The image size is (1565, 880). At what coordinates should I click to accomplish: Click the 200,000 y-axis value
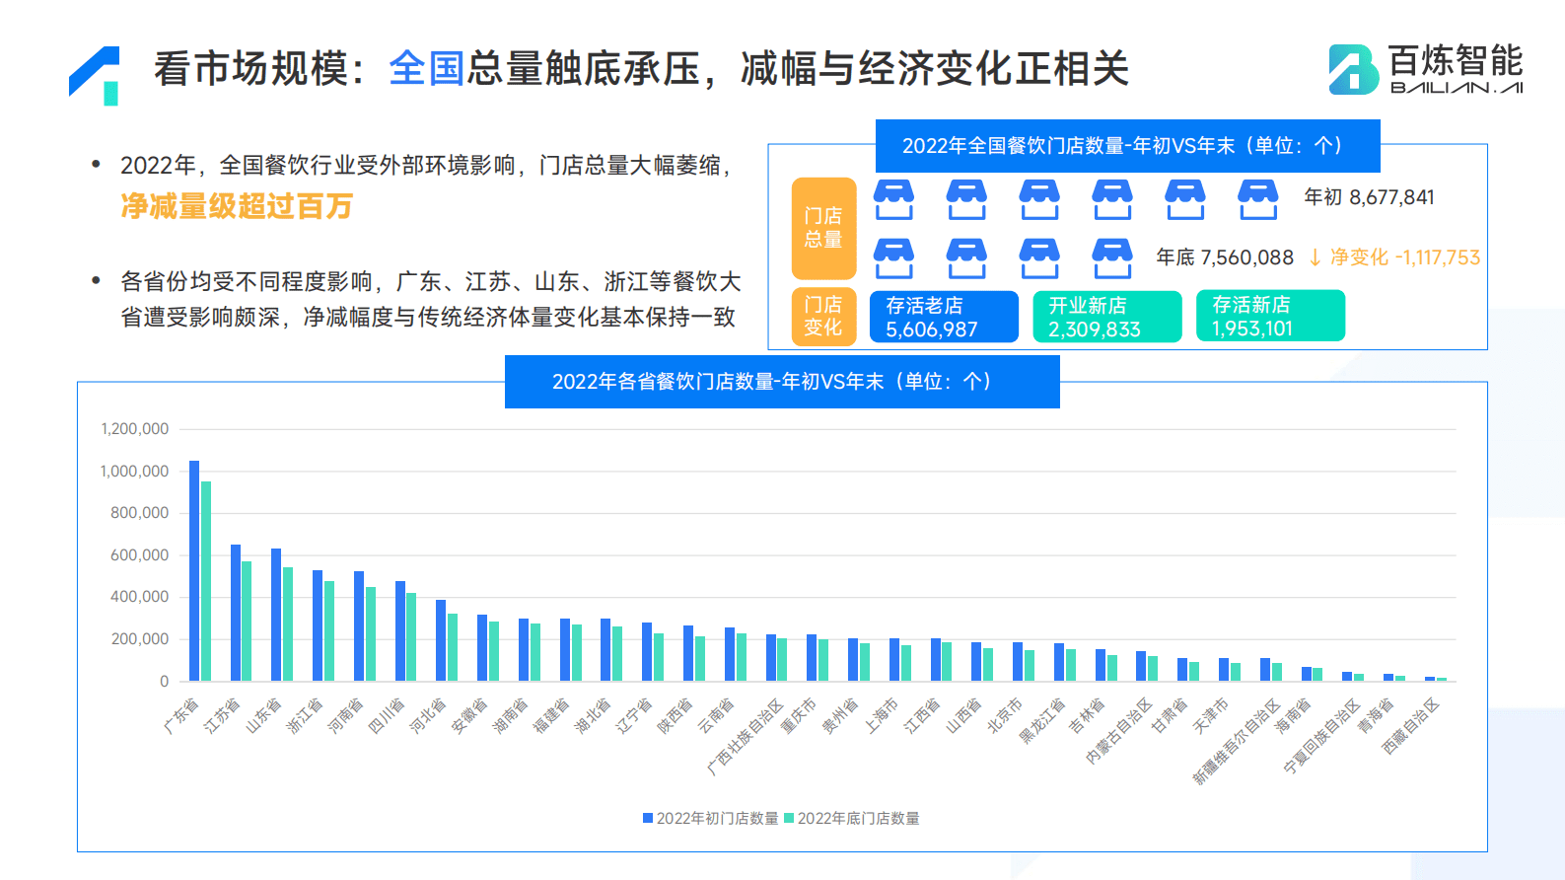click(140, 639)
